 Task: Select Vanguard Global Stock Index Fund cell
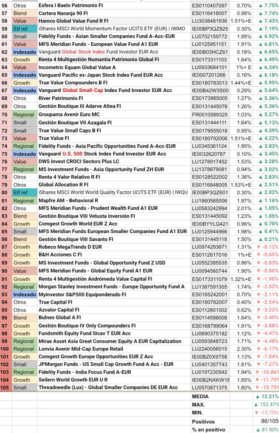(x=98, y=52)
